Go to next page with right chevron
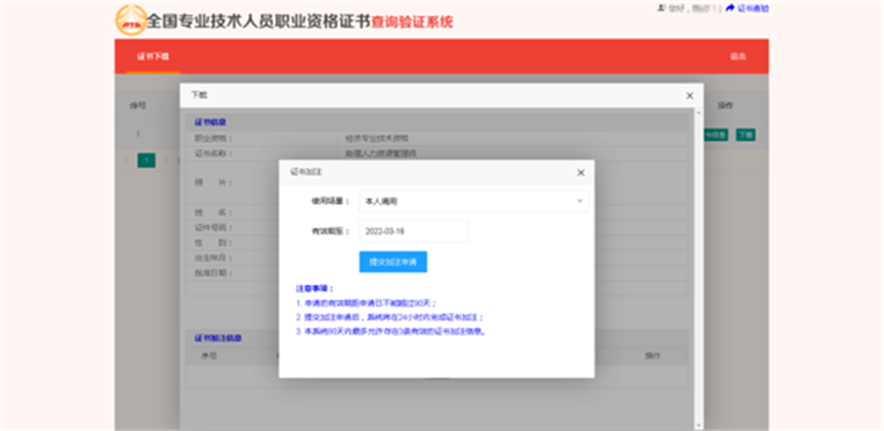This screenshot has width=884, height=431. 166,160
